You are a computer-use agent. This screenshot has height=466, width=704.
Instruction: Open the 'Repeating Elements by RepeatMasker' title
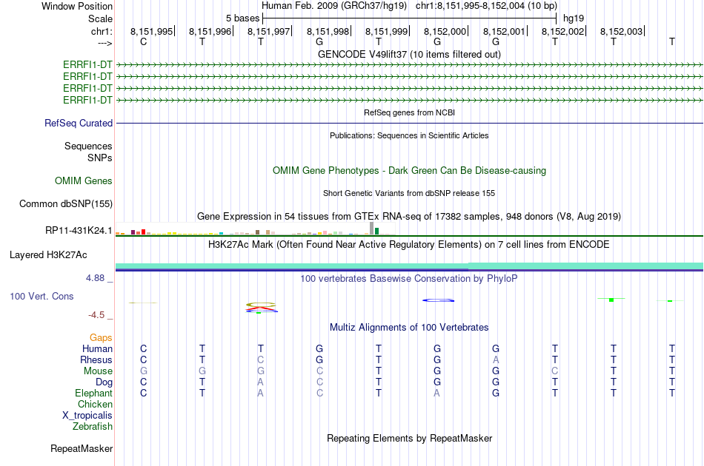(409, 439)
